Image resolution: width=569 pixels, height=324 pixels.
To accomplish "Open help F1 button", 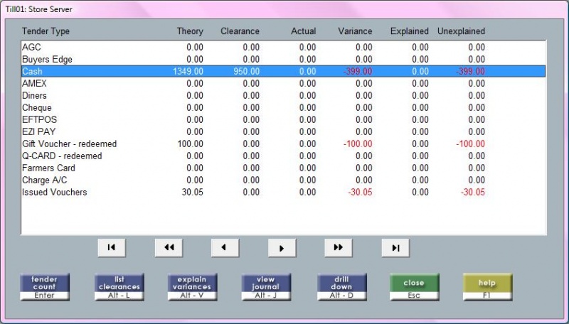I will (487, 286).
